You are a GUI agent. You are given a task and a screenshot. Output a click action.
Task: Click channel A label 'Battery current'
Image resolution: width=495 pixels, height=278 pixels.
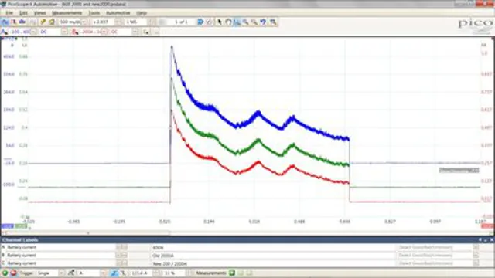coord(22,247)
